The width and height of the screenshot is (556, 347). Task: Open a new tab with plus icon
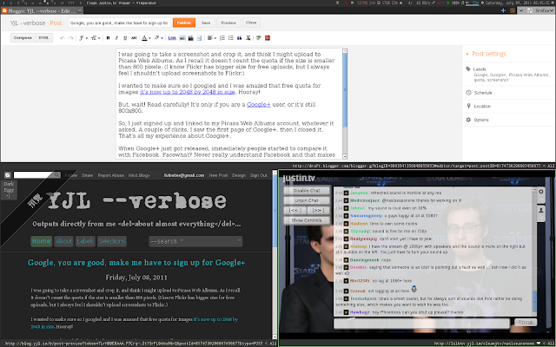click(503, 10)
